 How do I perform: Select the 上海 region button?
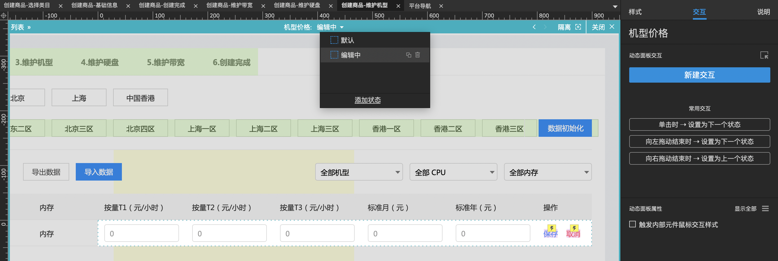(79, 98)
